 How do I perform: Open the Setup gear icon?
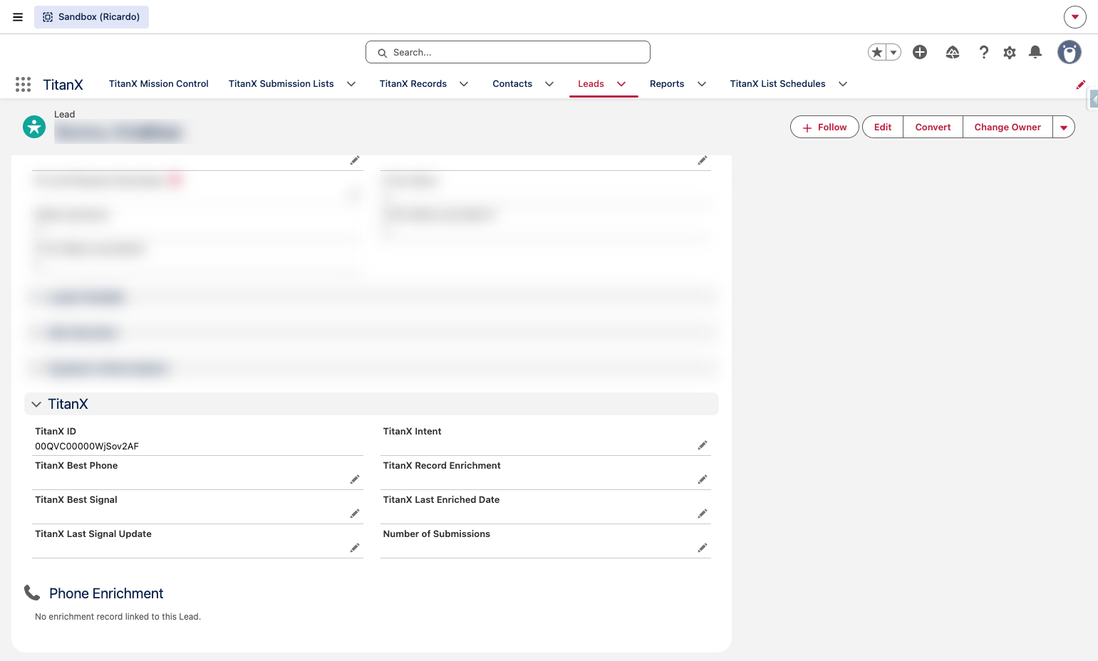tap(1010, 52)
